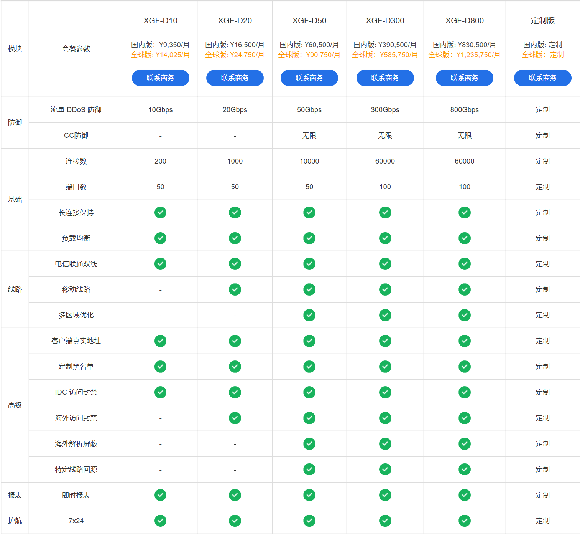The height and width of the screenshot is (534, 580).
Task: Click the 客户端真实地址 row label
Action: (76, 341)
